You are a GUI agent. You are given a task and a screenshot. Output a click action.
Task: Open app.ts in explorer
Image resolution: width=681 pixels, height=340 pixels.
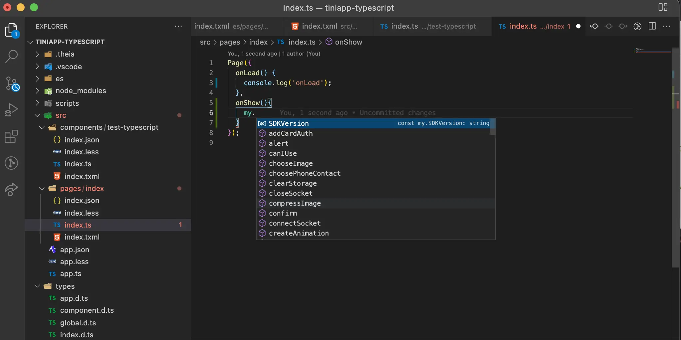pyautogui.click(x=108, y=274)
